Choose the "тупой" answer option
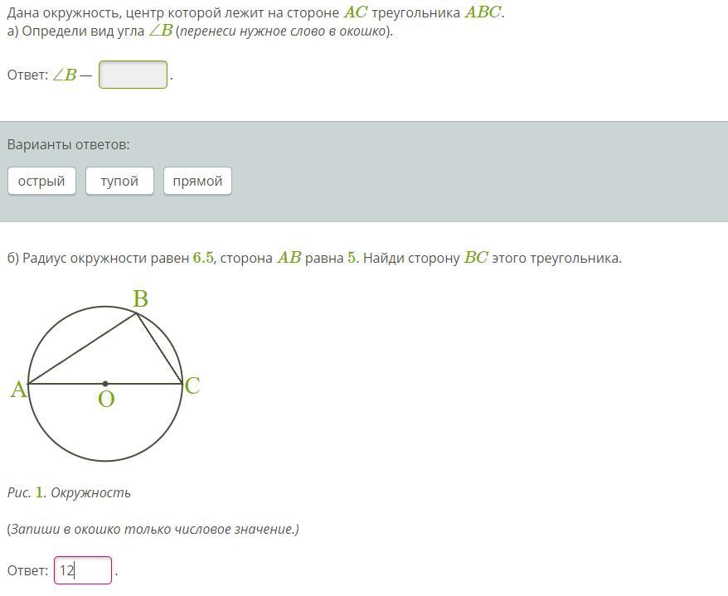The width and height of the screenshot is (728, 596). [119, 181]
